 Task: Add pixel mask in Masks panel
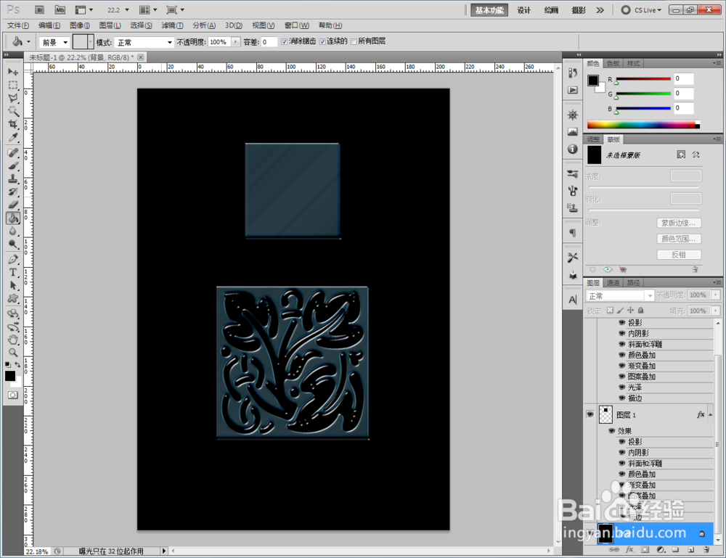[x=681, y=155]
